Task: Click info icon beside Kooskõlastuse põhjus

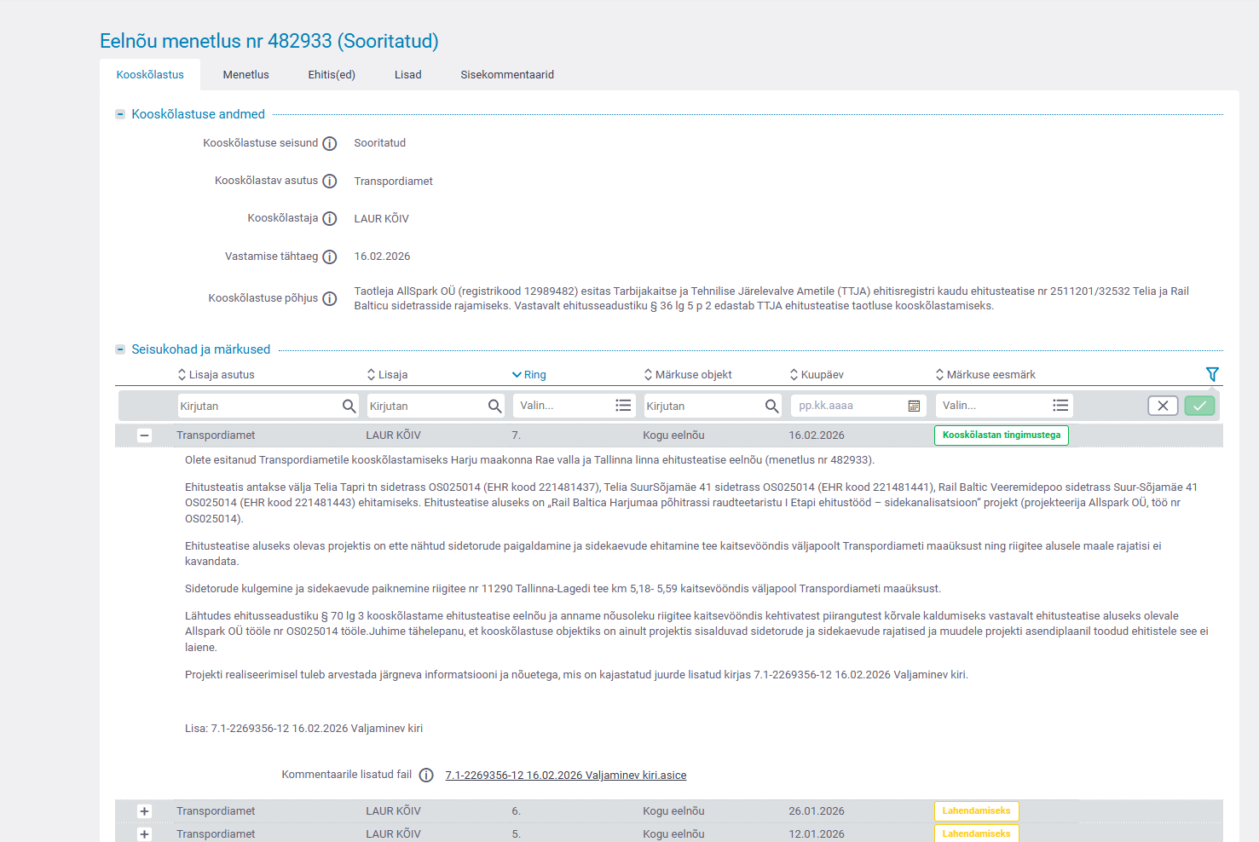Action: tap(330, 299)
